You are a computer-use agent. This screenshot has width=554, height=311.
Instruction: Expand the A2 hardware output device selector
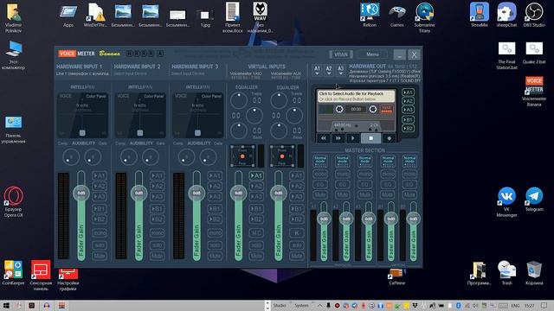329,70
